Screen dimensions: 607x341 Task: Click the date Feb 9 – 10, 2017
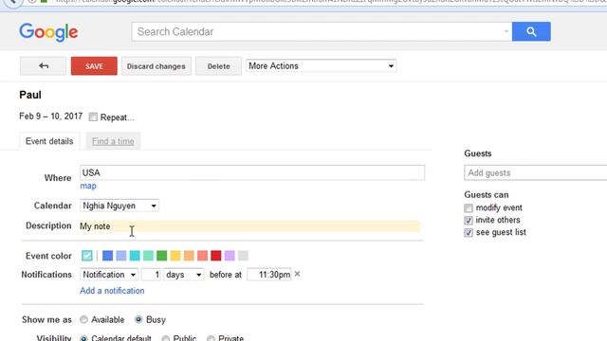pyautogui.click(x=50, y=117)
